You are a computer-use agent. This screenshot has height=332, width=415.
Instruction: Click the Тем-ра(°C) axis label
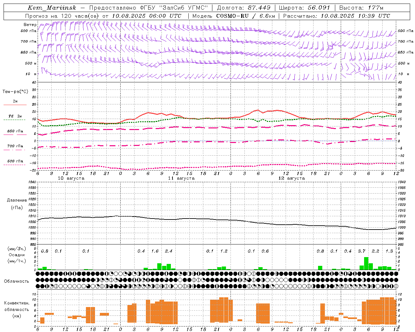tap(15, 92)
